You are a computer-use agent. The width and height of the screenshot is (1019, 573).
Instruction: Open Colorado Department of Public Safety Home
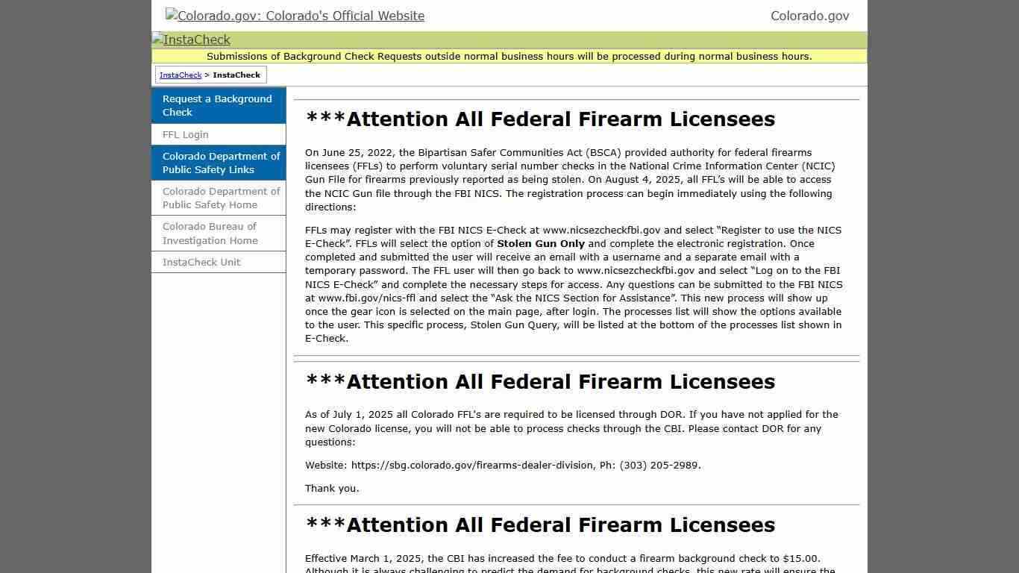pyautogui.click(x=221, y=198)
